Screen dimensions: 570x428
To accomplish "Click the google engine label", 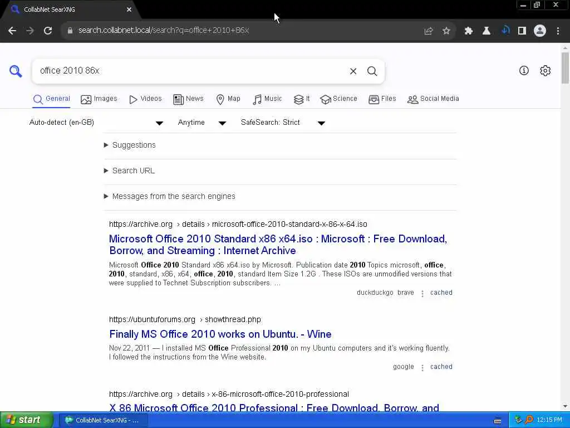I will pyautogui.click(x=403, y=367).
